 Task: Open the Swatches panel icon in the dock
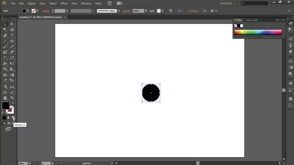pyautogui.click(x=290, y=38)
